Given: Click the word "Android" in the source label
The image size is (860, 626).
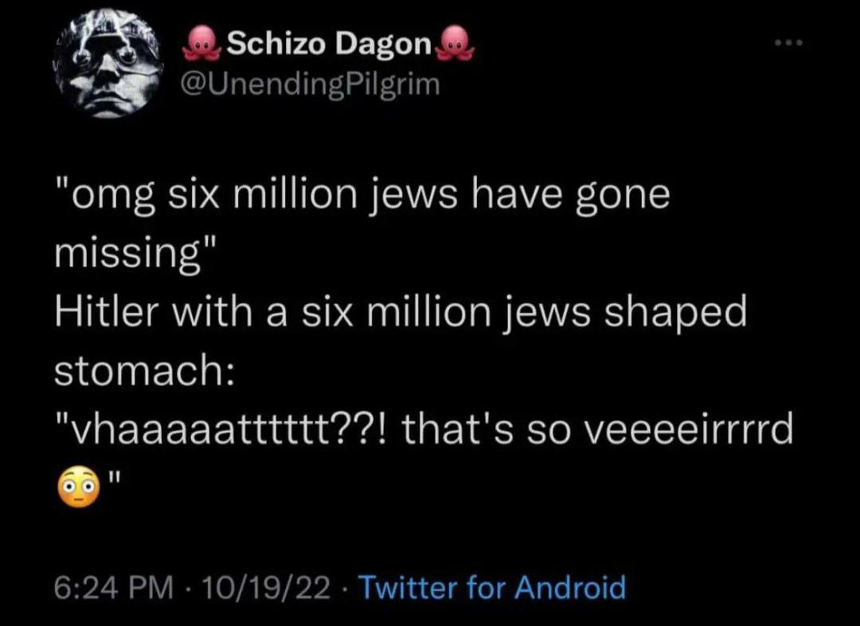Looking at the screenshot, I should coord(569,588).
